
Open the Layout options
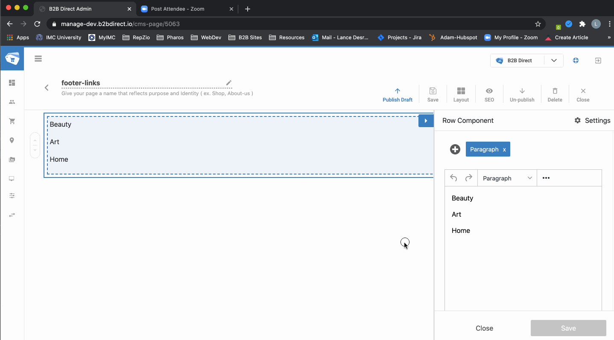click(461, 95)
